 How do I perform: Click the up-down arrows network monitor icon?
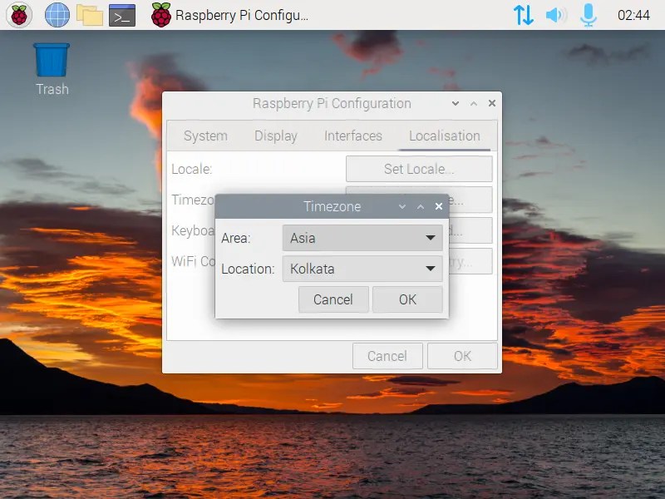524,14
